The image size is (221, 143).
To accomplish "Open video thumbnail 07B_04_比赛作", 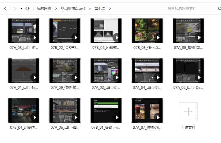I will click(24, 111).
